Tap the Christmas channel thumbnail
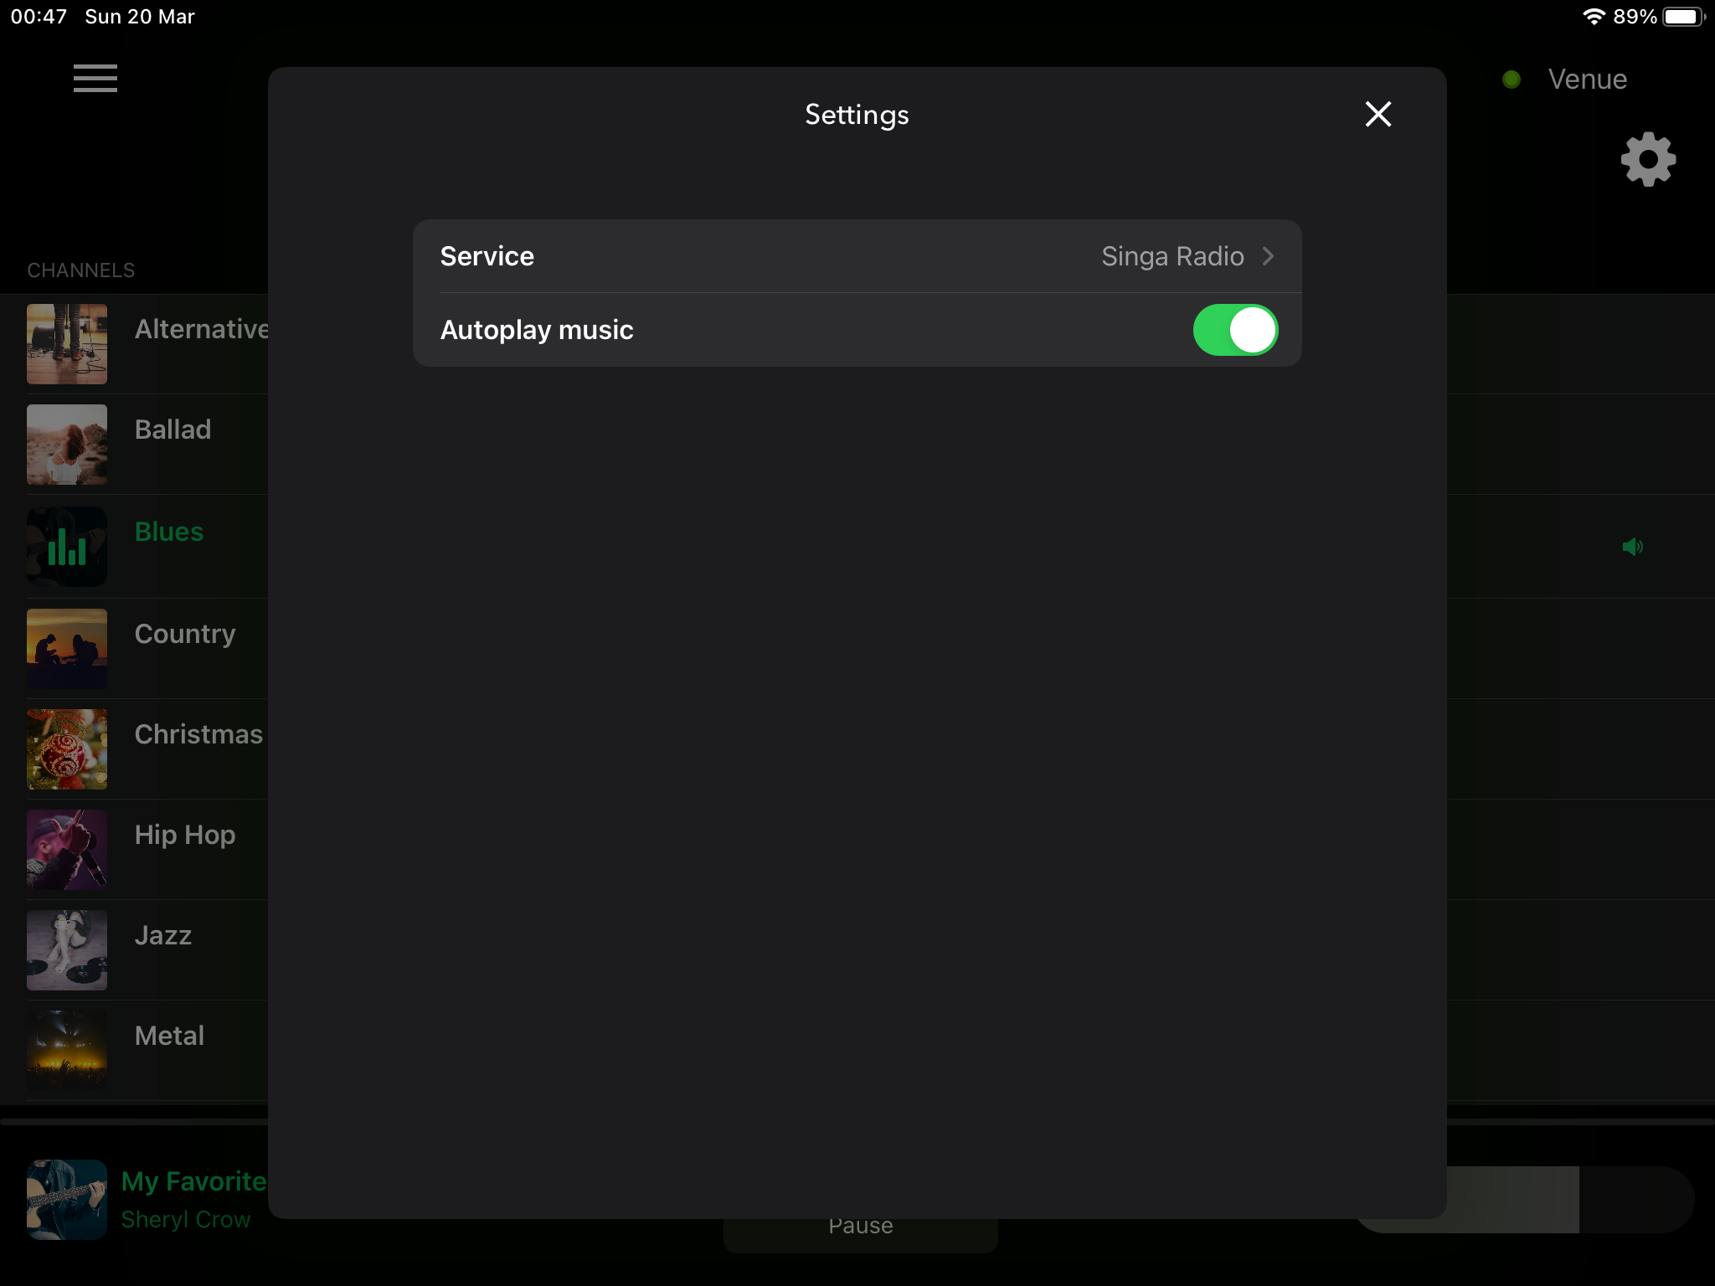The width and height of the screenshot is (1715, 1286). tap(67, 749)
